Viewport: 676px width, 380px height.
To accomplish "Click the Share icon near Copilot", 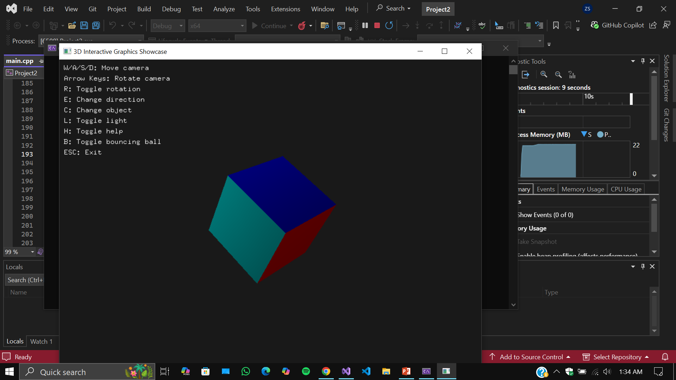I will (x=653, y=25).
